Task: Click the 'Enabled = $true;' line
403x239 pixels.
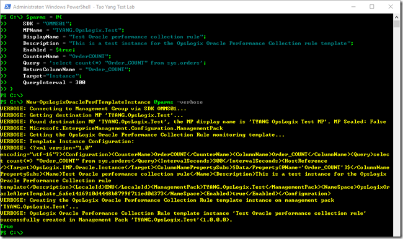Action: (49, 50)
